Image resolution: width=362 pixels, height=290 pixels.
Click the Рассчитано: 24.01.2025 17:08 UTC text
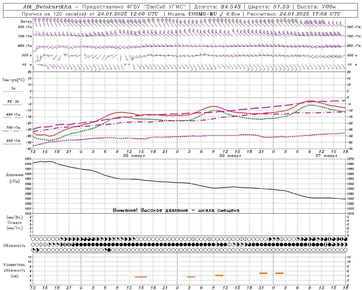tap(294, 14)
